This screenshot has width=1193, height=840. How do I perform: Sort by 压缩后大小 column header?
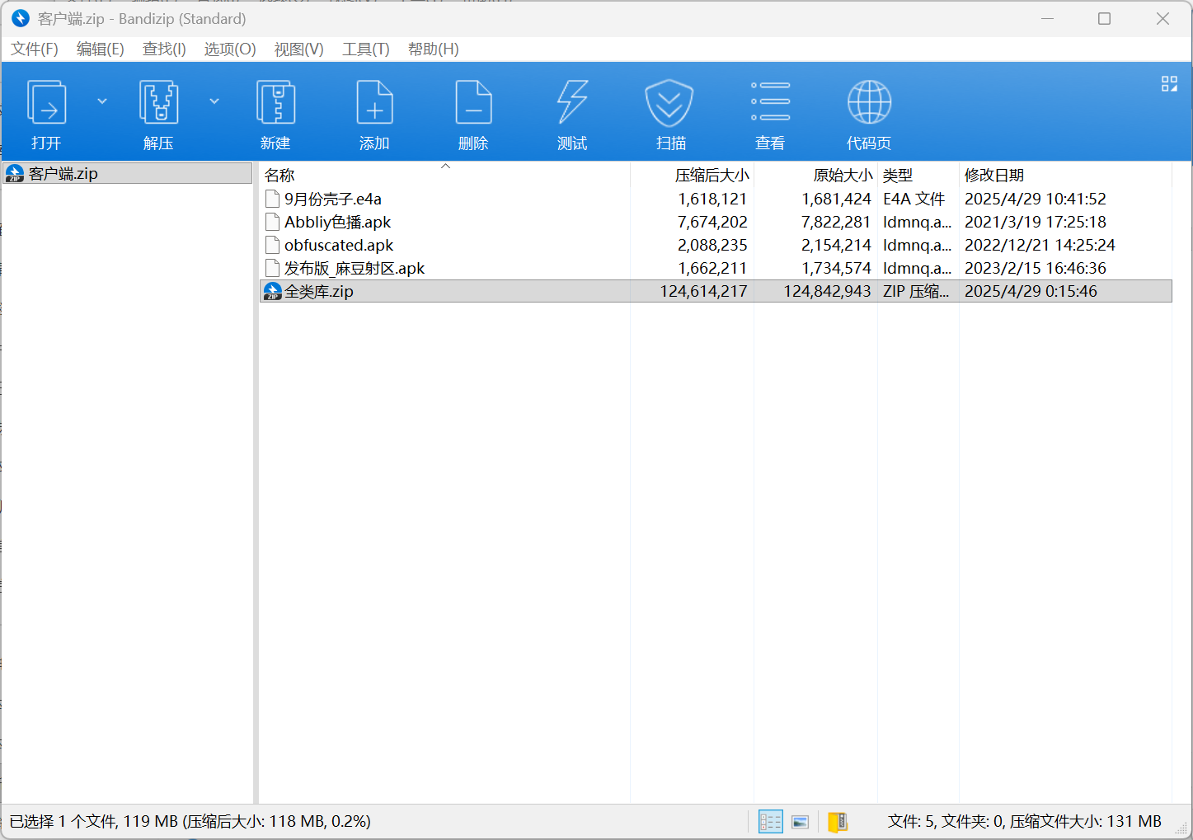pos(712,175)
